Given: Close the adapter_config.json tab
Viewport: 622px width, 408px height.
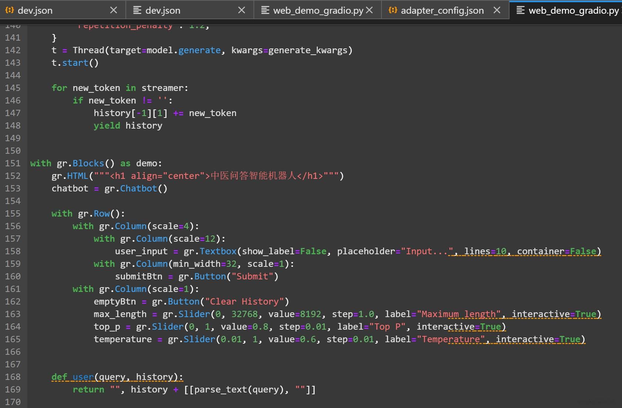Looking at the screenshot, I should pyautogui.click(x=497, y=10).
